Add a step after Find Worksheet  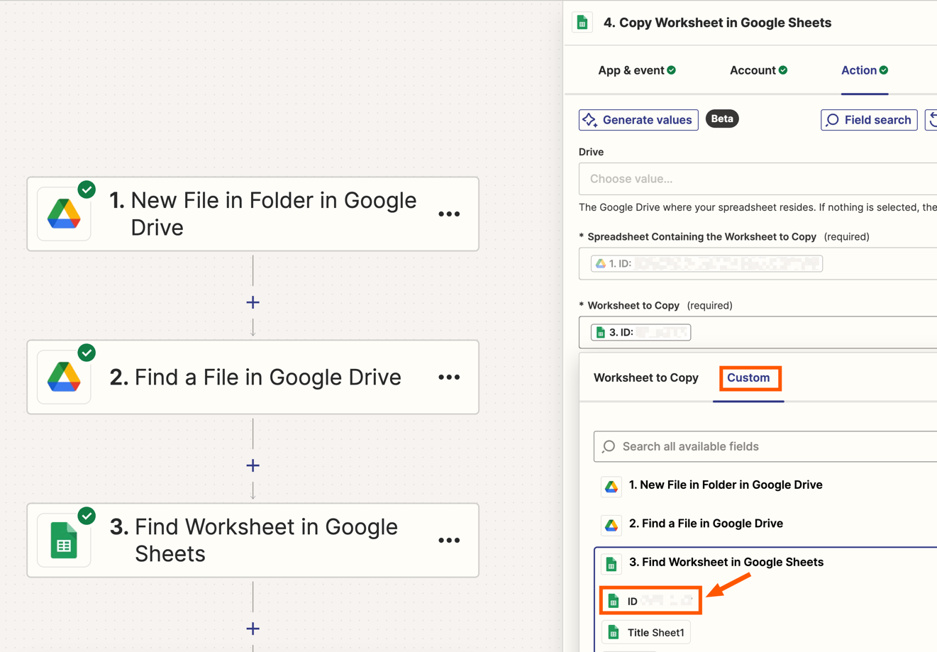[x=253, y=629]
